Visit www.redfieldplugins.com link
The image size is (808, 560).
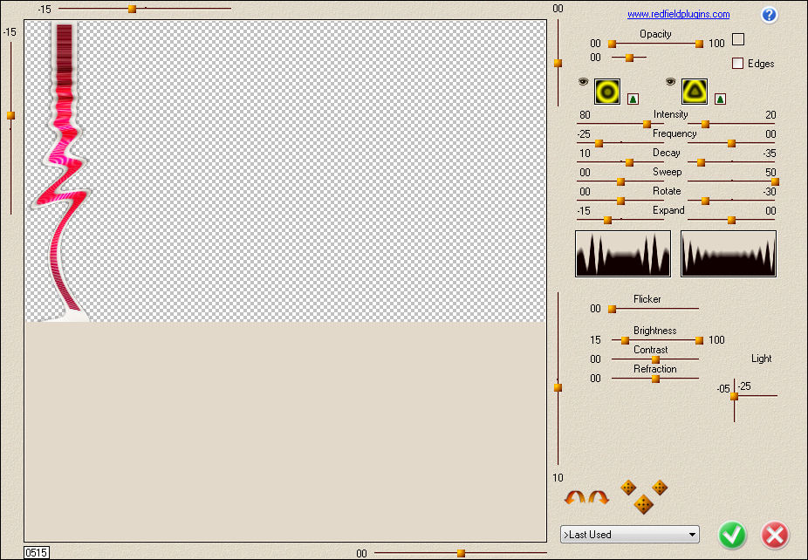[678, 15]
